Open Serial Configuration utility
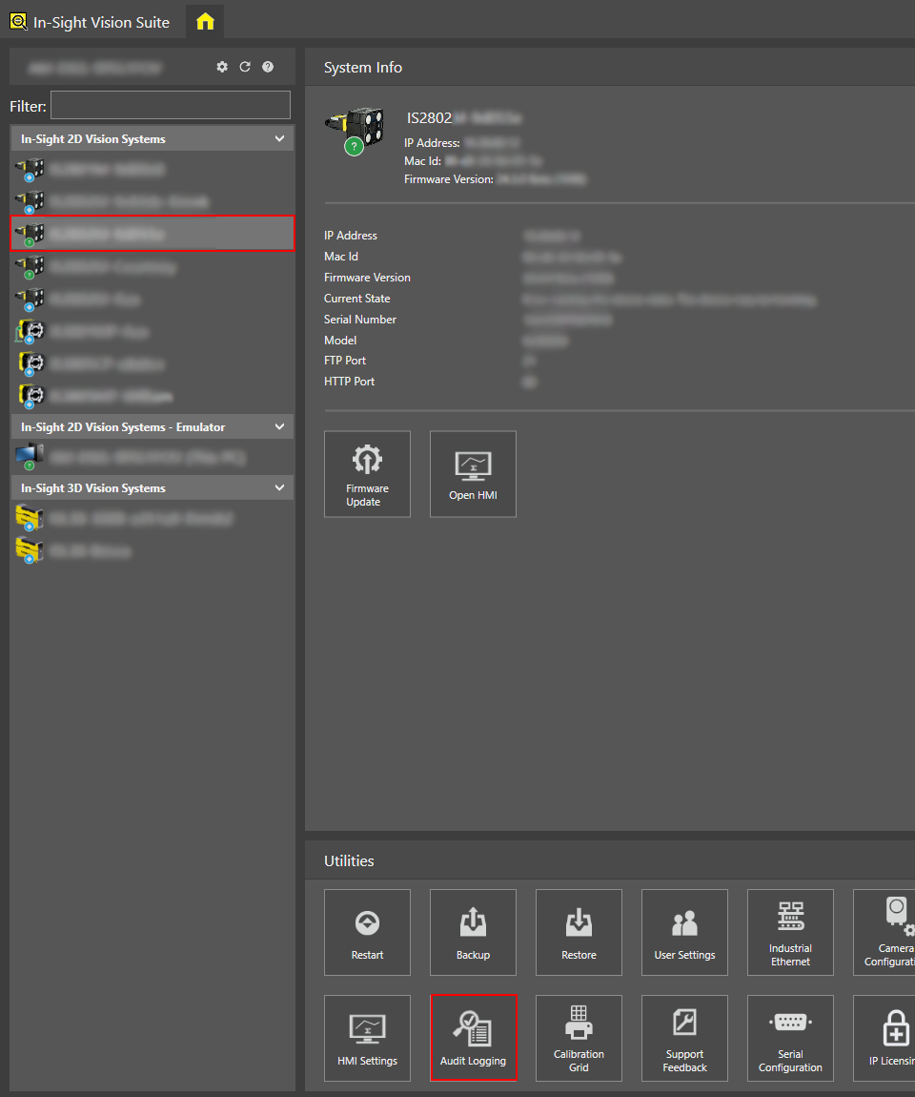This screenshot has width=915, height=1097. point(790,1038)
